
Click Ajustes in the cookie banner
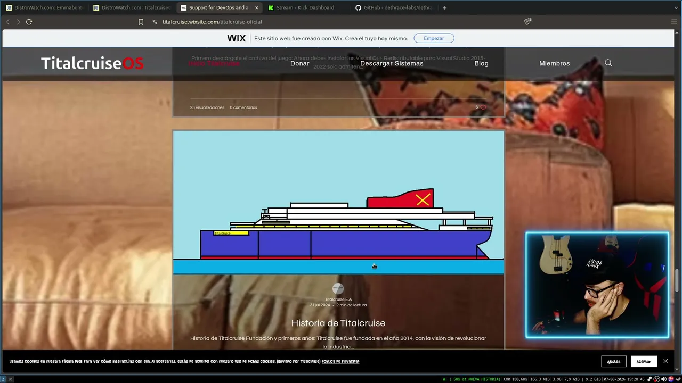[614, 362]
